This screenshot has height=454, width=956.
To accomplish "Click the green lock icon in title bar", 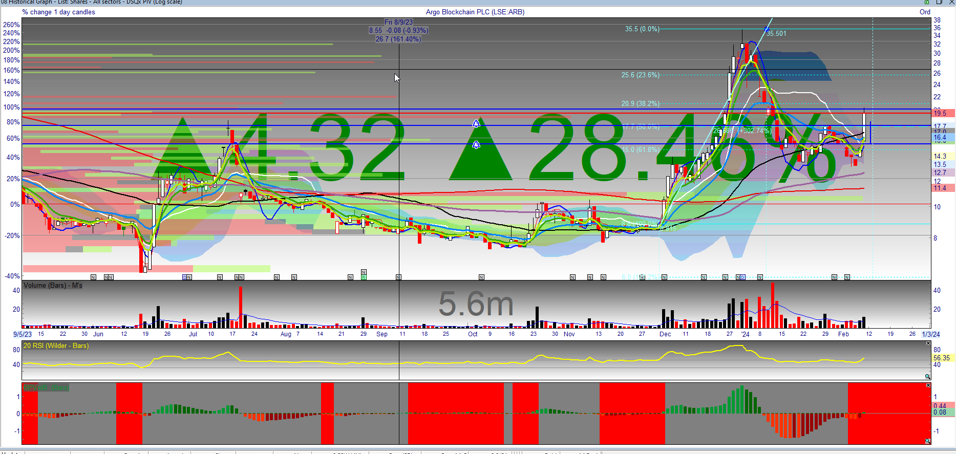I will pos(926,2).
